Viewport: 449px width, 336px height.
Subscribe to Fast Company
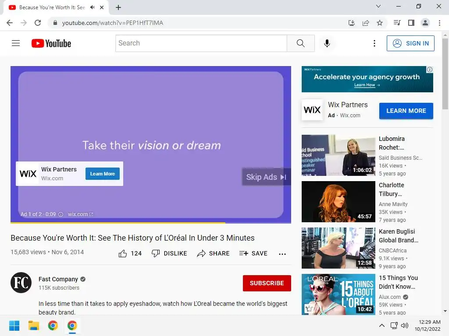point(267,283)
